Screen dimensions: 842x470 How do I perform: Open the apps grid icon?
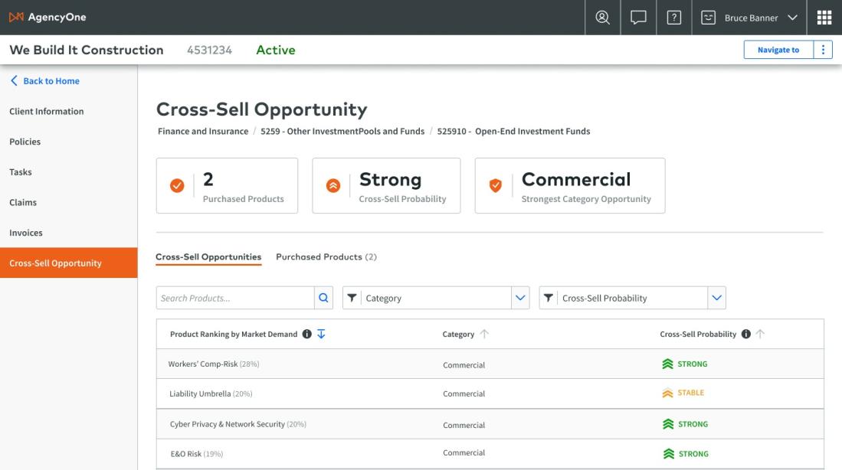[x=824, y=17]
